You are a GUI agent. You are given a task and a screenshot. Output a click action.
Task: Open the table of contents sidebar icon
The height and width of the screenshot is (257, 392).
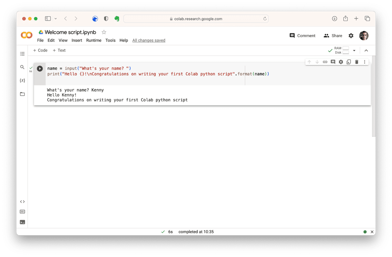pos(22,54)
